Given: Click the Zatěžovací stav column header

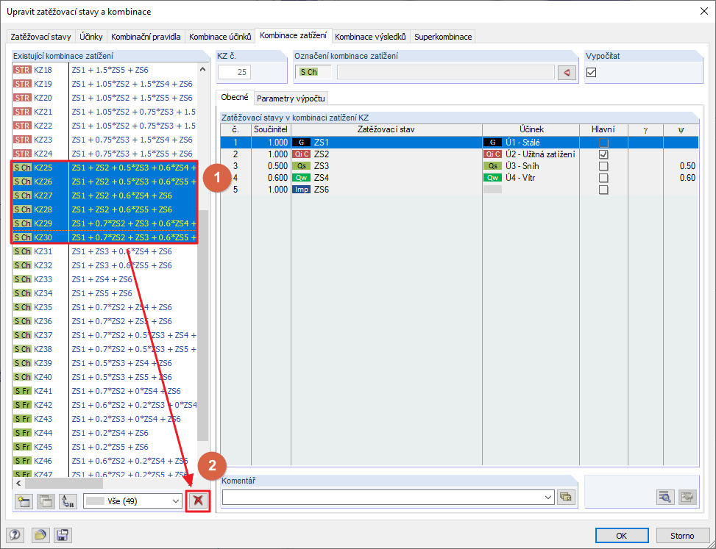Looking at the screenshot, I should (386, 129).
